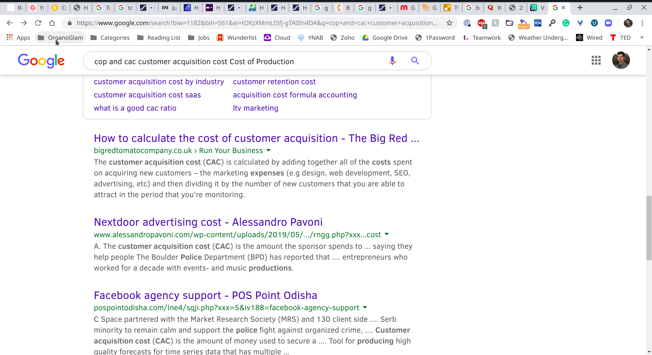Switch to the red 'm' tab
Image resolution: width=652 pixels, height=355 pixels.
(x=408, y=7)
